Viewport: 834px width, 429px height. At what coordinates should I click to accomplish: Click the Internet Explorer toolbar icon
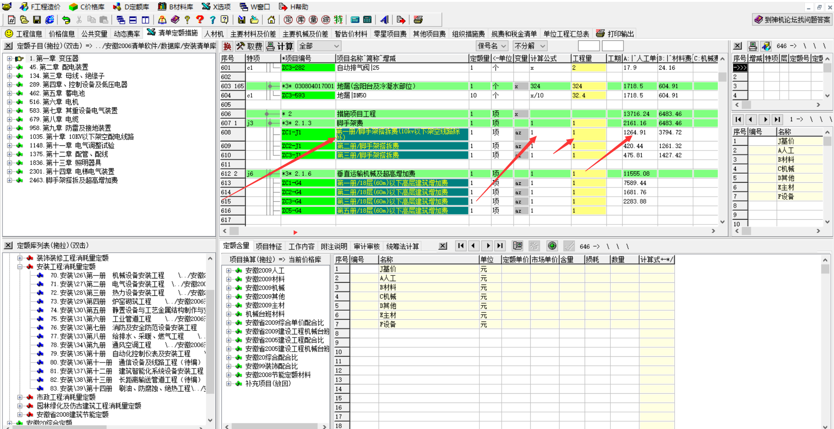click(x=50, y=20)
